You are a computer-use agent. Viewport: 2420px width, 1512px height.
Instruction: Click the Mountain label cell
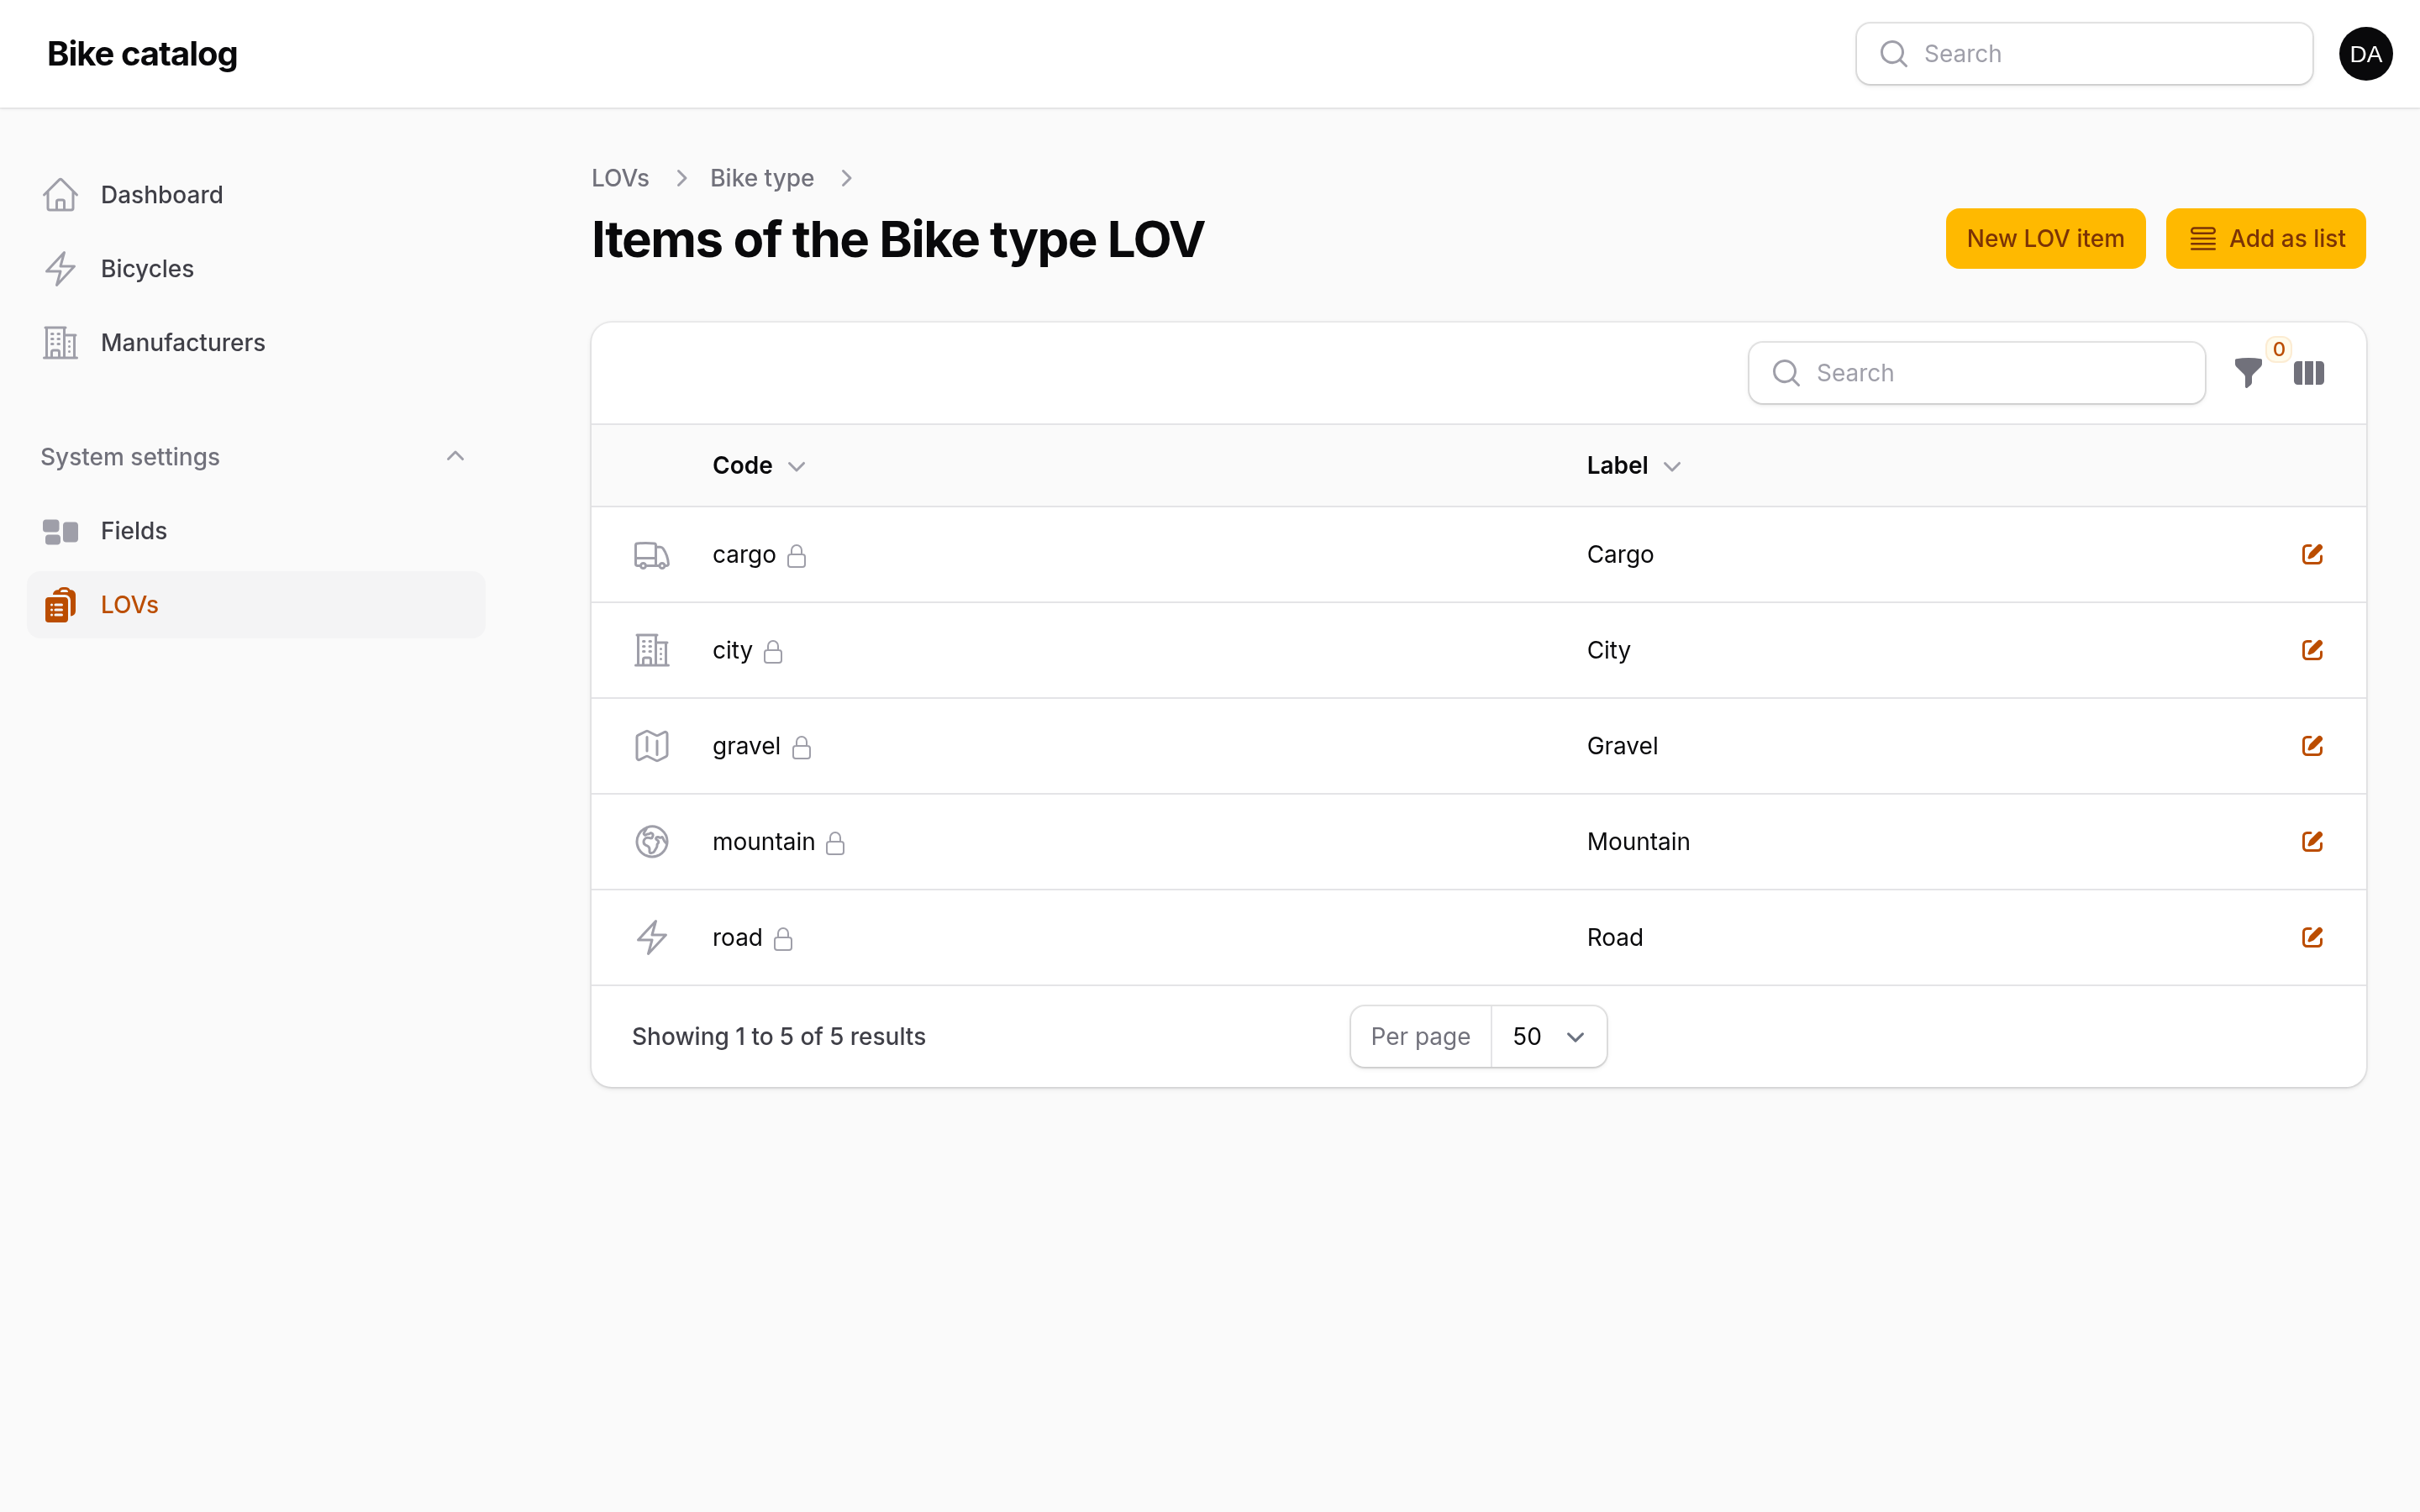coord(1638,842)
